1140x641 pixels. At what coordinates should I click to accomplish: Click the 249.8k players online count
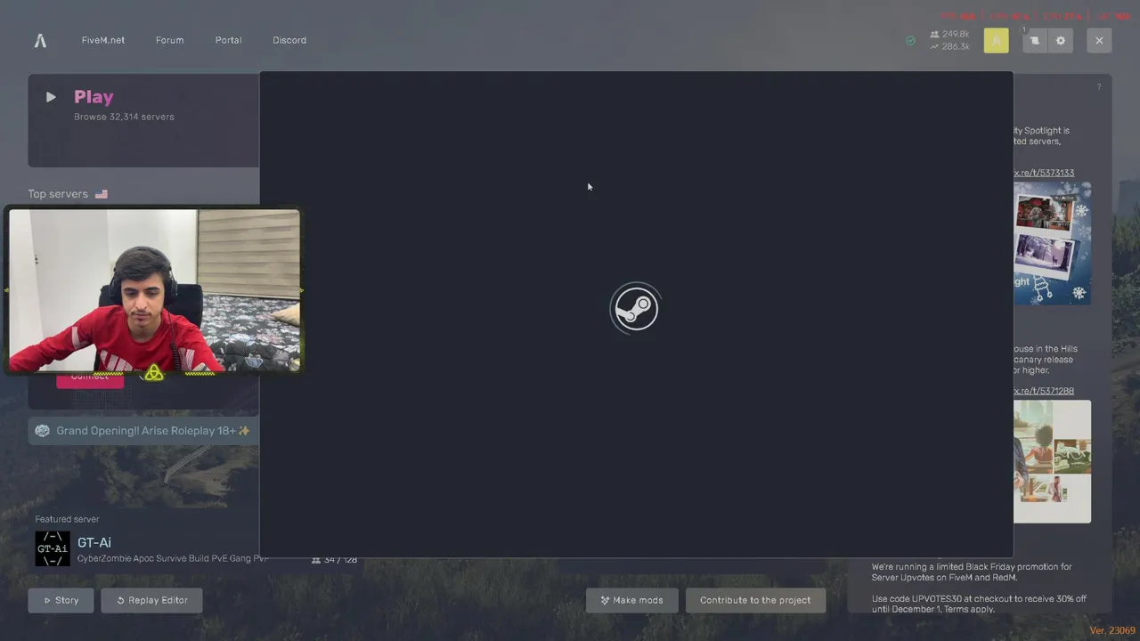click(x=949, y=35)
